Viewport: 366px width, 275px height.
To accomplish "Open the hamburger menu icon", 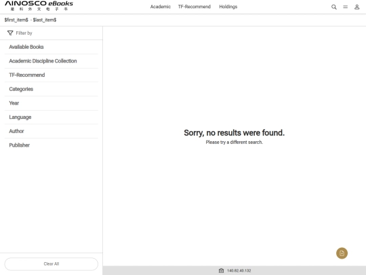I will (345, 7).
